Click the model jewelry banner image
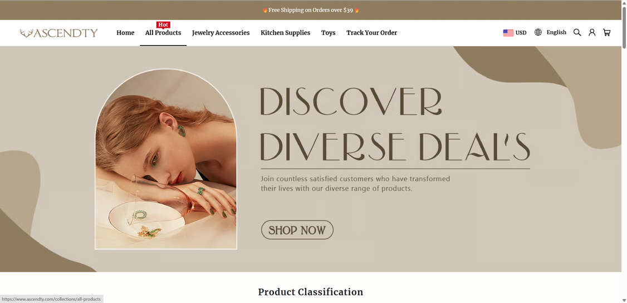The height and width of the screenshot is (303, 627). 165,159
